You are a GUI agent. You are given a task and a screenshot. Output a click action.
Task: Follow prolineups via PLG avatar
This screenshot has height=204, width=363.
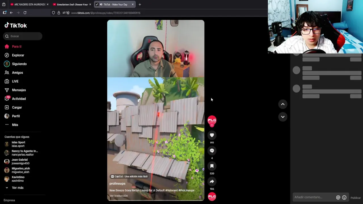[212, 120]
